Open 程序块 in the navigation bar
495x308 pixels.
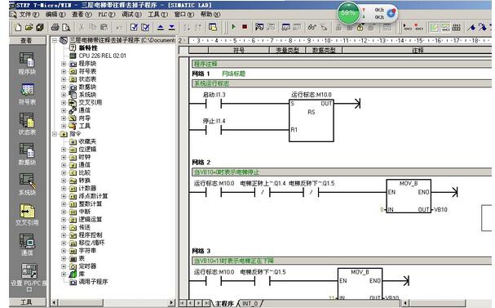(27, 63)
